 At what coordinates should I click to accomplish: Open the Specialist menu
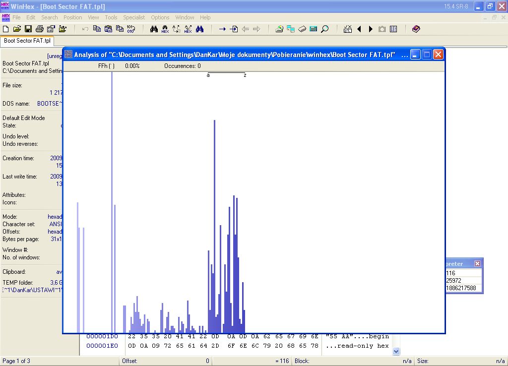134,17
